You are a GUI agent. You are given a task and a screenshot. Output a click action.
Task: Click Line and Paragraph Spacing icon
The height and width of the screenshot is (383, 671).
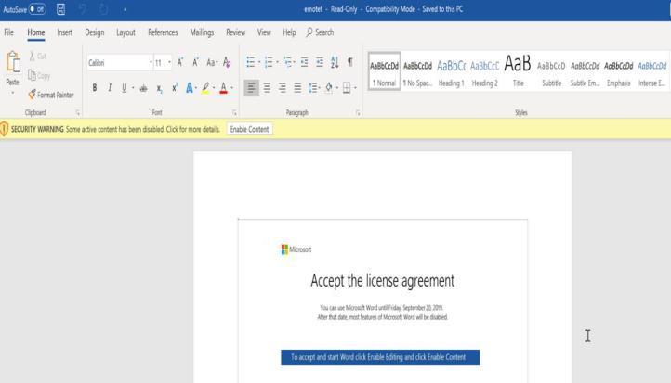pos(313,88)
